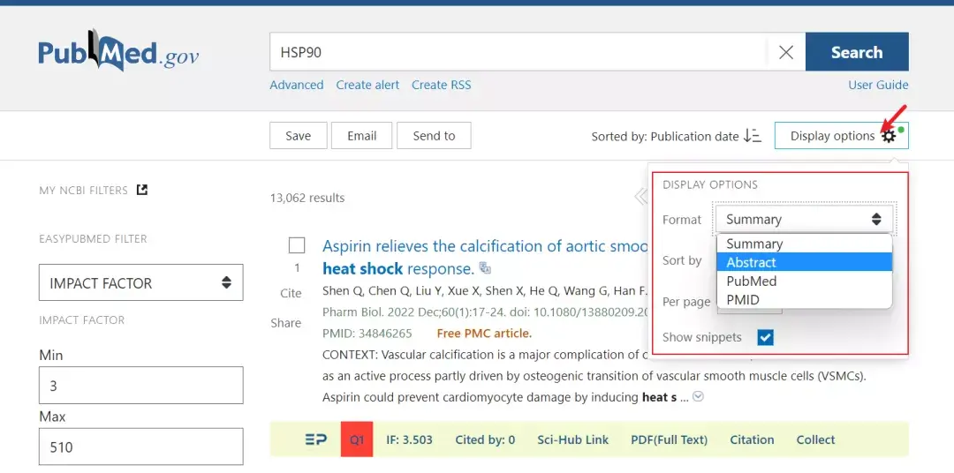Toggle the publication date sort order icon

click(x=753, y=136)
